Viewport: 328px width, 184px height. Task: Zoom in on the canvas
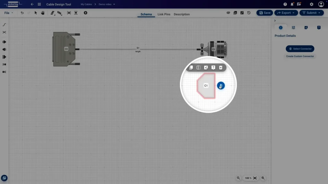pyautogui.click(x=263, y=178)
